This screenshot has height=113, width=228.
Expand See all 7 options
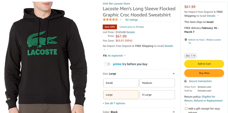click(114, 103)
